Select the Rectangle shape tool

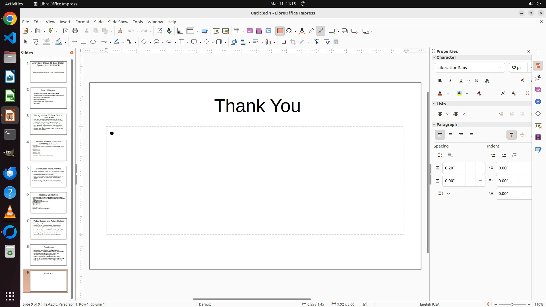point(84,42)
